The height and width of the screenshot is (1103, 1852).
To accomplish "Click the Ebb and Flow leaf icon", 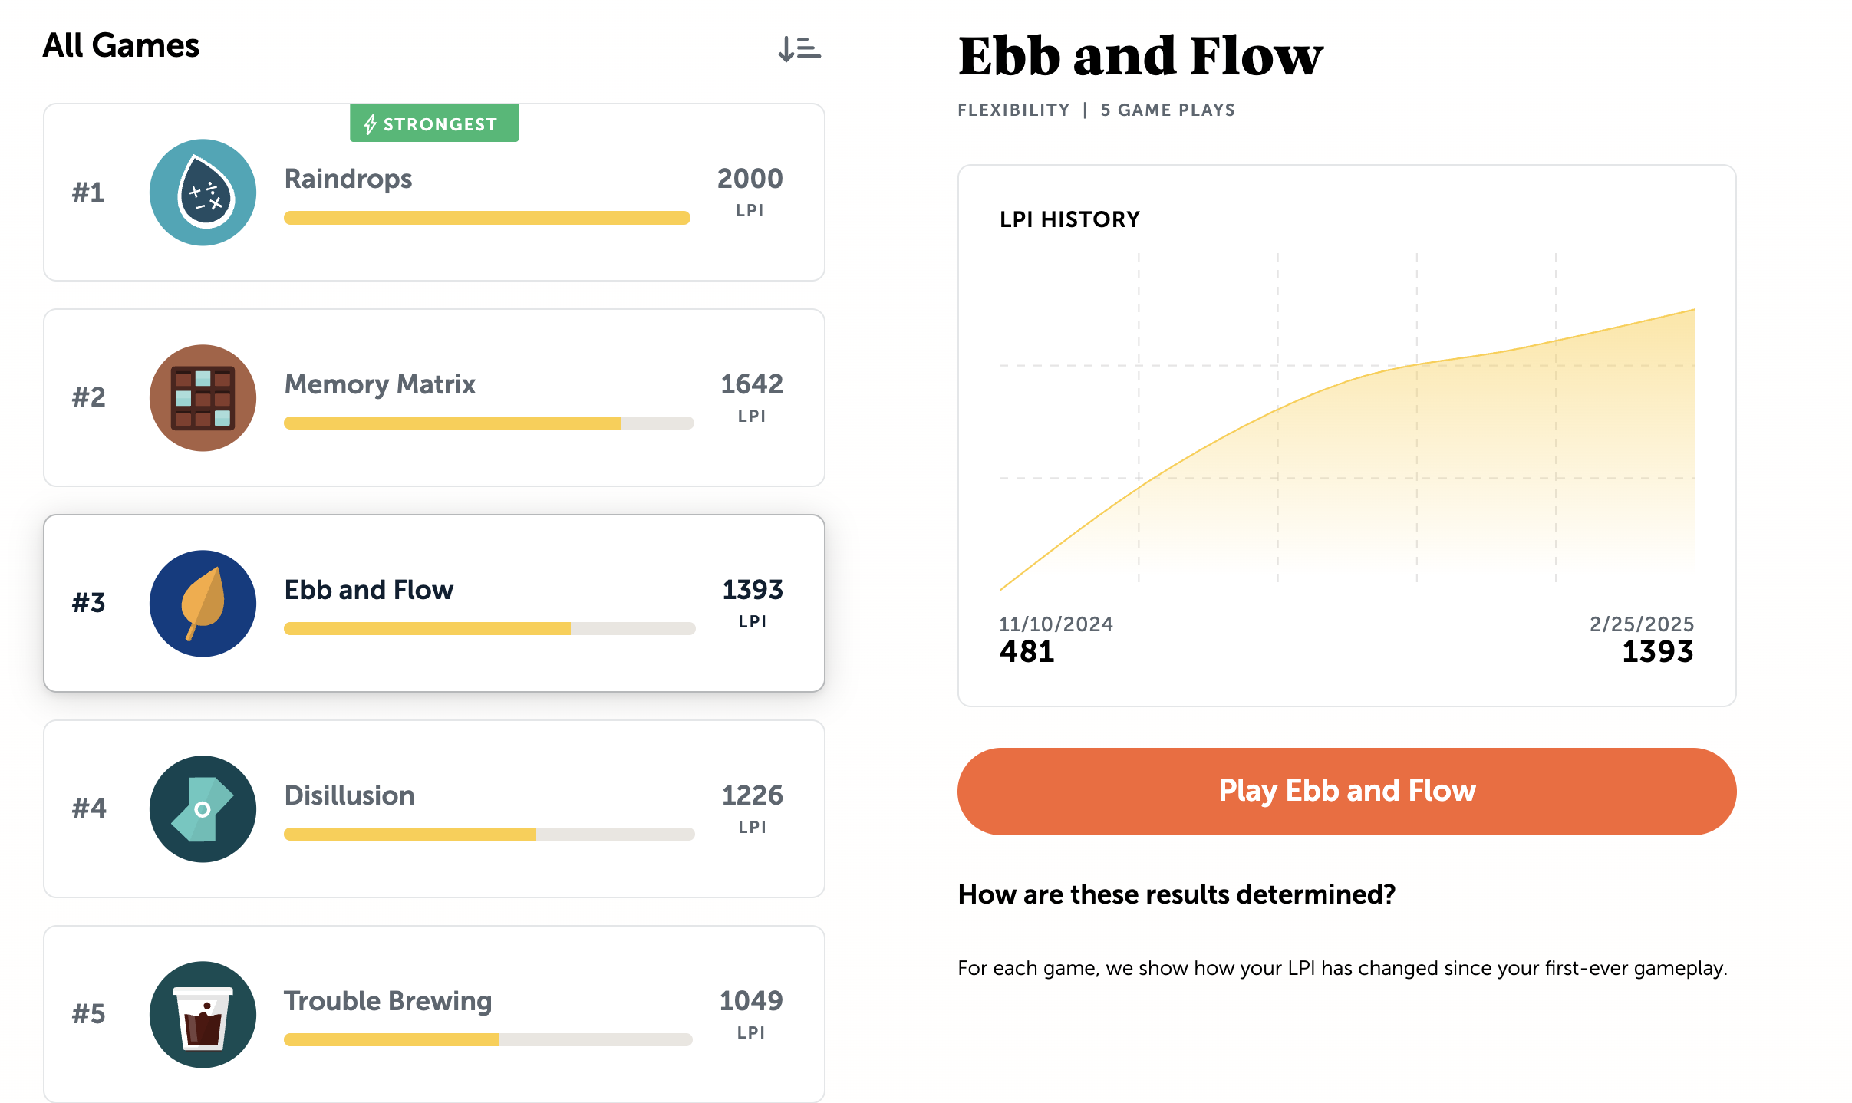I will [203, 603].
